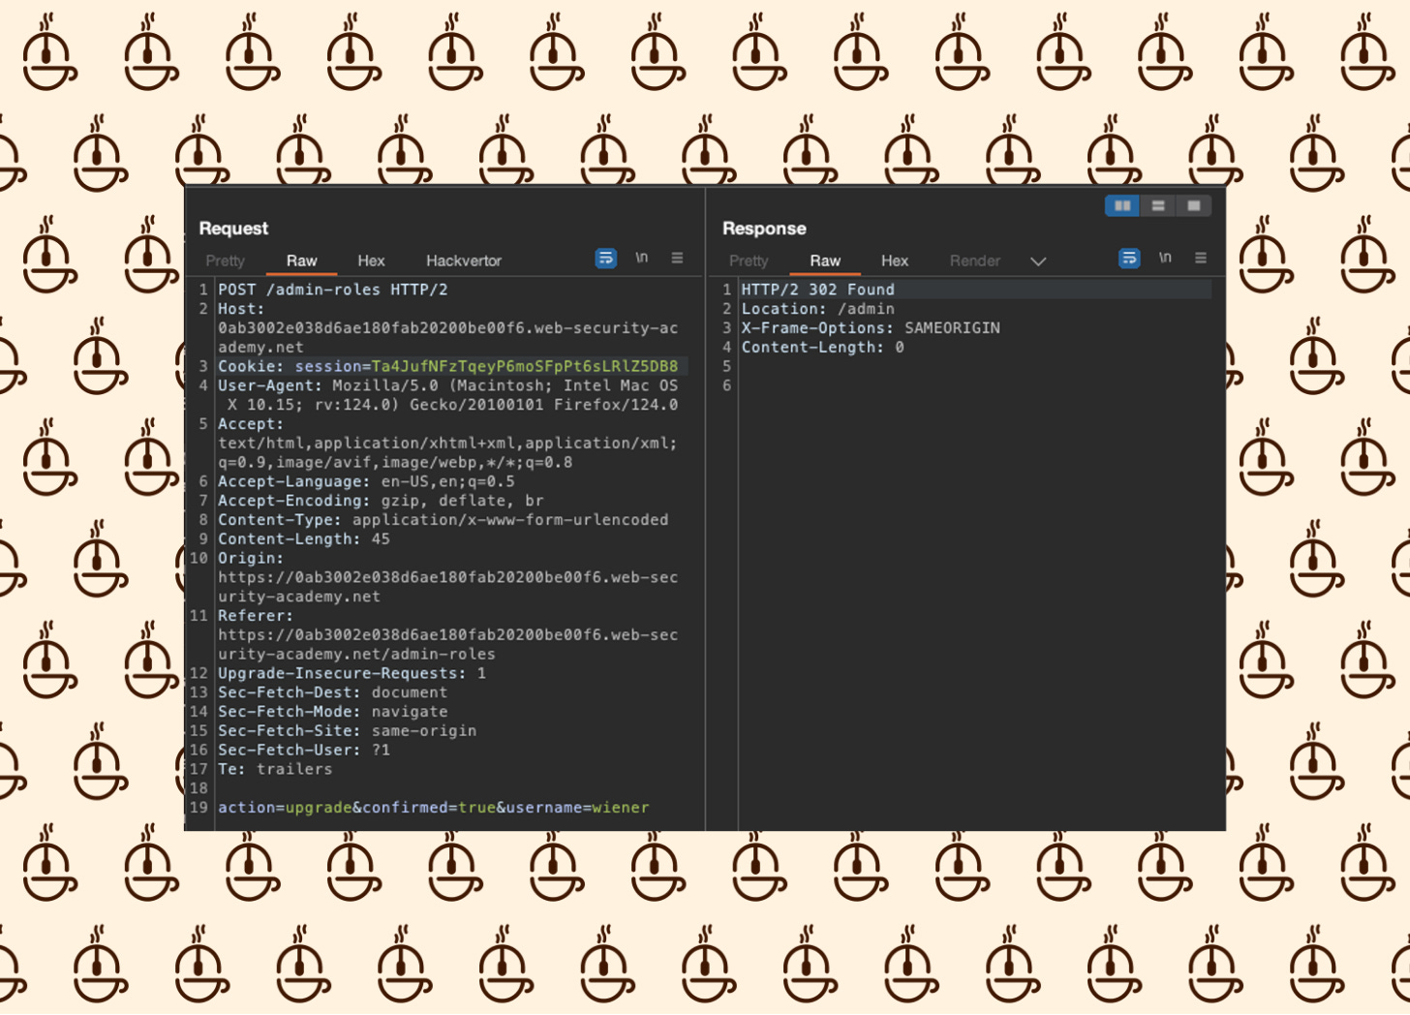Click the Te: trailers header line
This screenshot has width=1410, height=1015.
click(x=275, y=769)
